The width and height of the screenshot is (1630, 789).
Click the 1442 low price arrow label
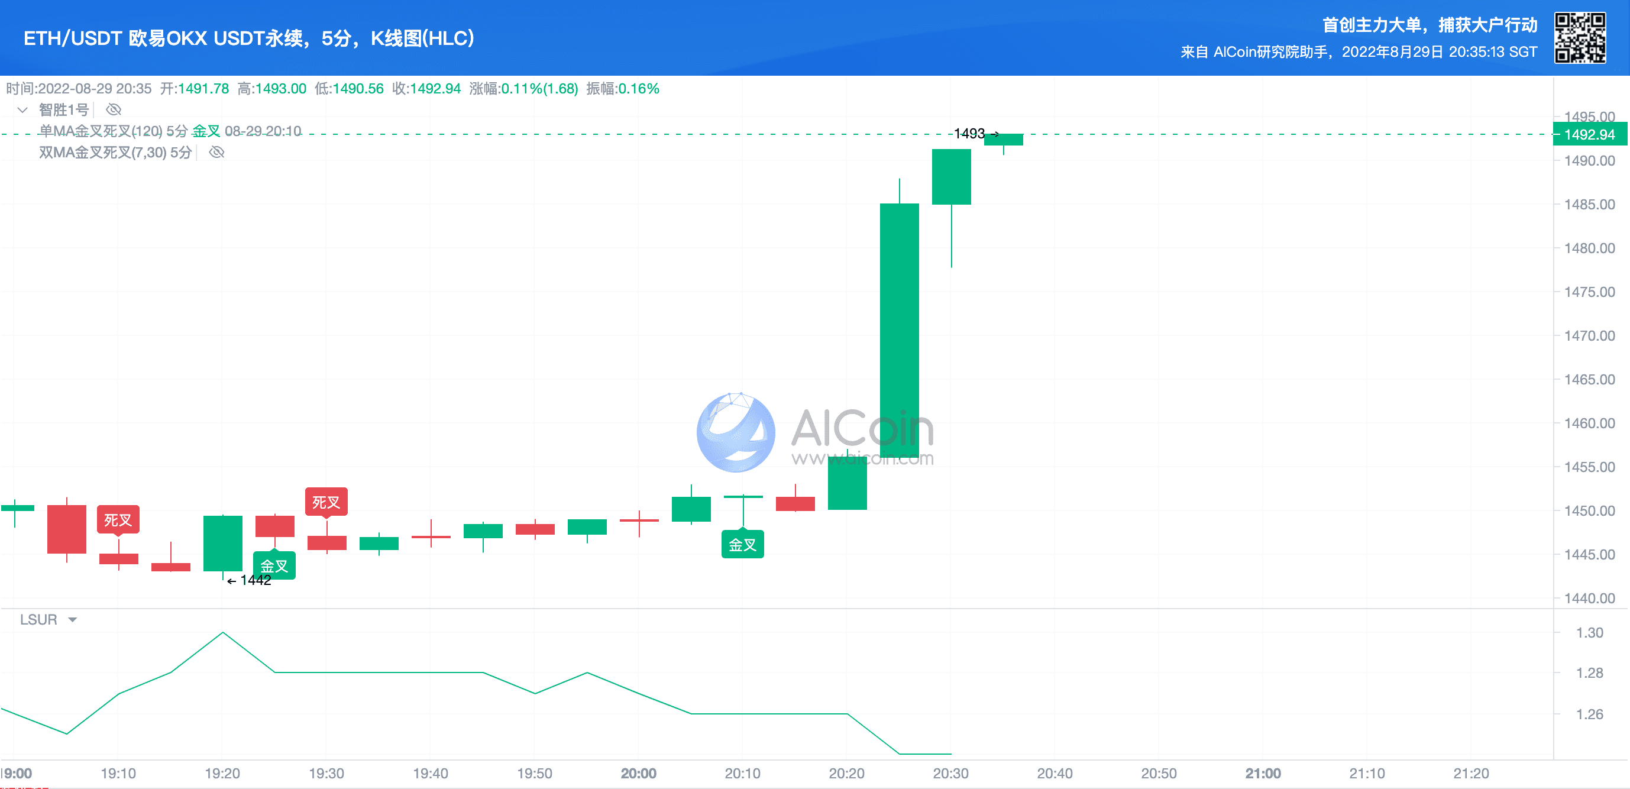click(x=250, y=580)
